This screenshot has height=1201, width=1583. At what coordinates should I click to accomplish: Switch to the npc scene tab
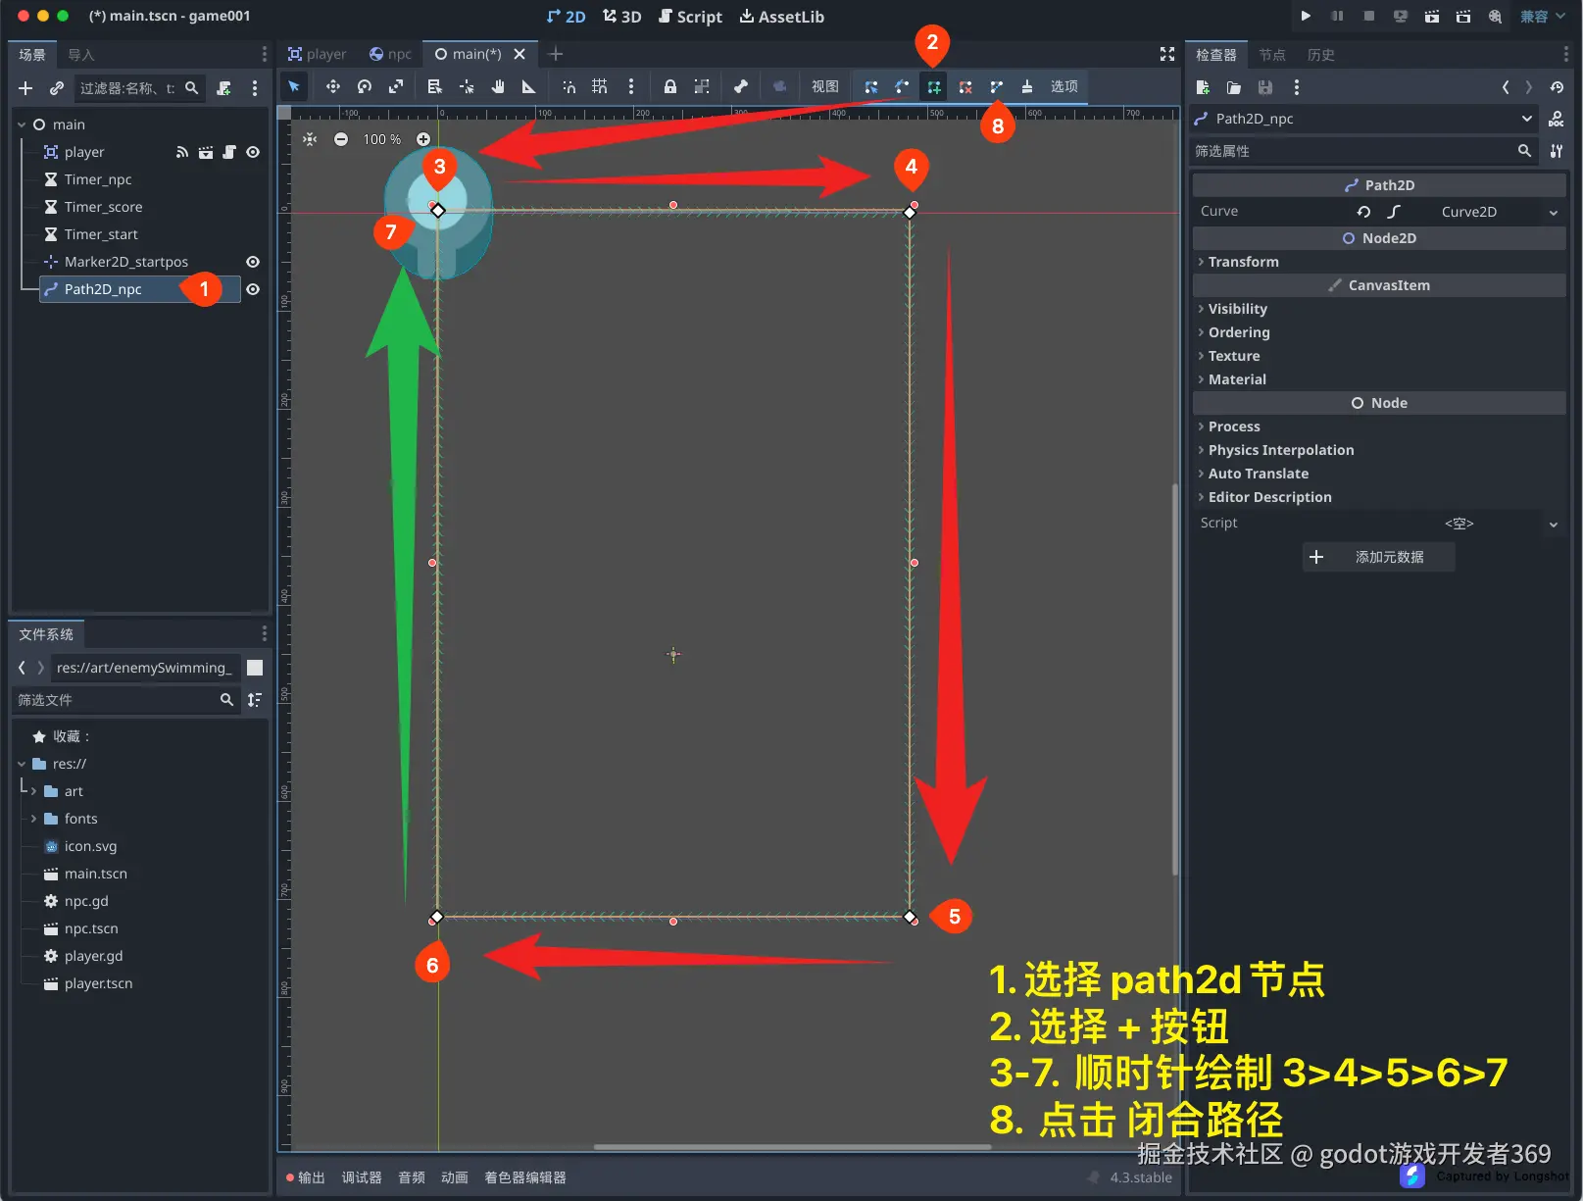pos(390,54)
